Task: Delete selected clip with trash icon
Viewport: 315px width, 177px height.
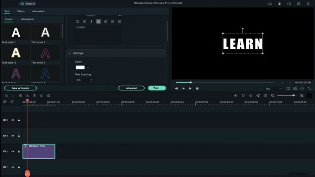Action: (x=20, y=95)
